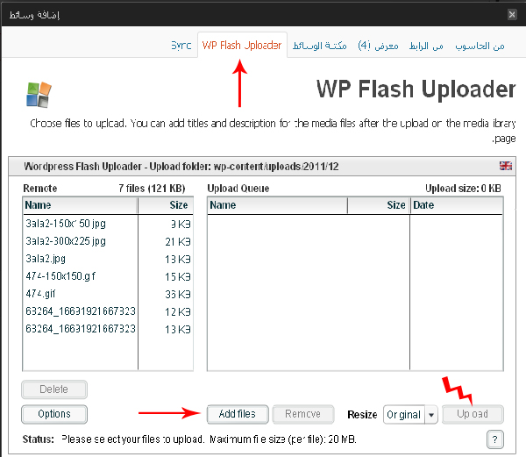Click the 7 files (121 KB) summary text
The height and width of the screenshot is (457, 526).
[x=152, y=189]
